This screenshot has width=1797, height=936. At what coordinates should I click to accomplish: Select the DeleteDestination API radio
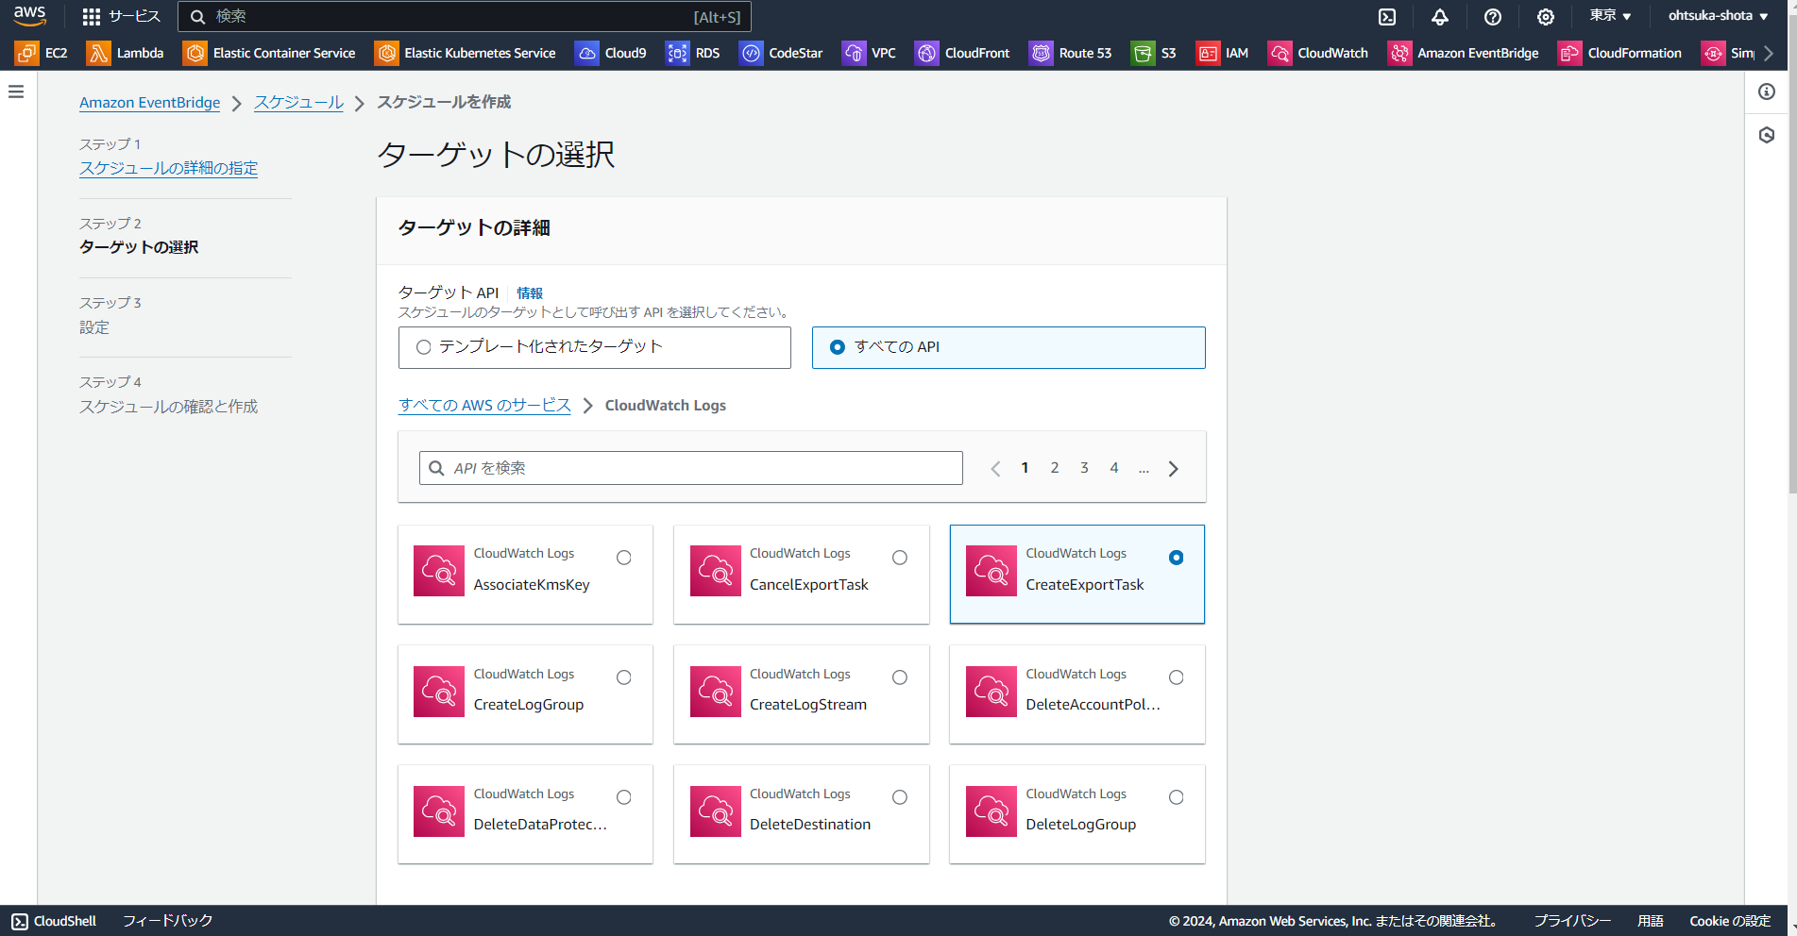900,797
